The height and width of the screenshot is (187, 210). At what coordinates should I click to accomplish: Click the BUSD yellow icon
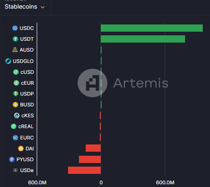pos(15,105)
